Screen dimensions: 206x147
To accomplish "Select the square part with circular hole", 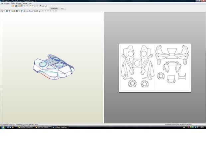I will pyautogui.click(x=137, y=63).
